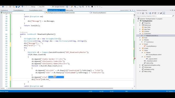Click the Save file toolbar icon
Image resolution: width=175 pixels, height=98 pixels.
pyautogui.click(x=16, y=7)
